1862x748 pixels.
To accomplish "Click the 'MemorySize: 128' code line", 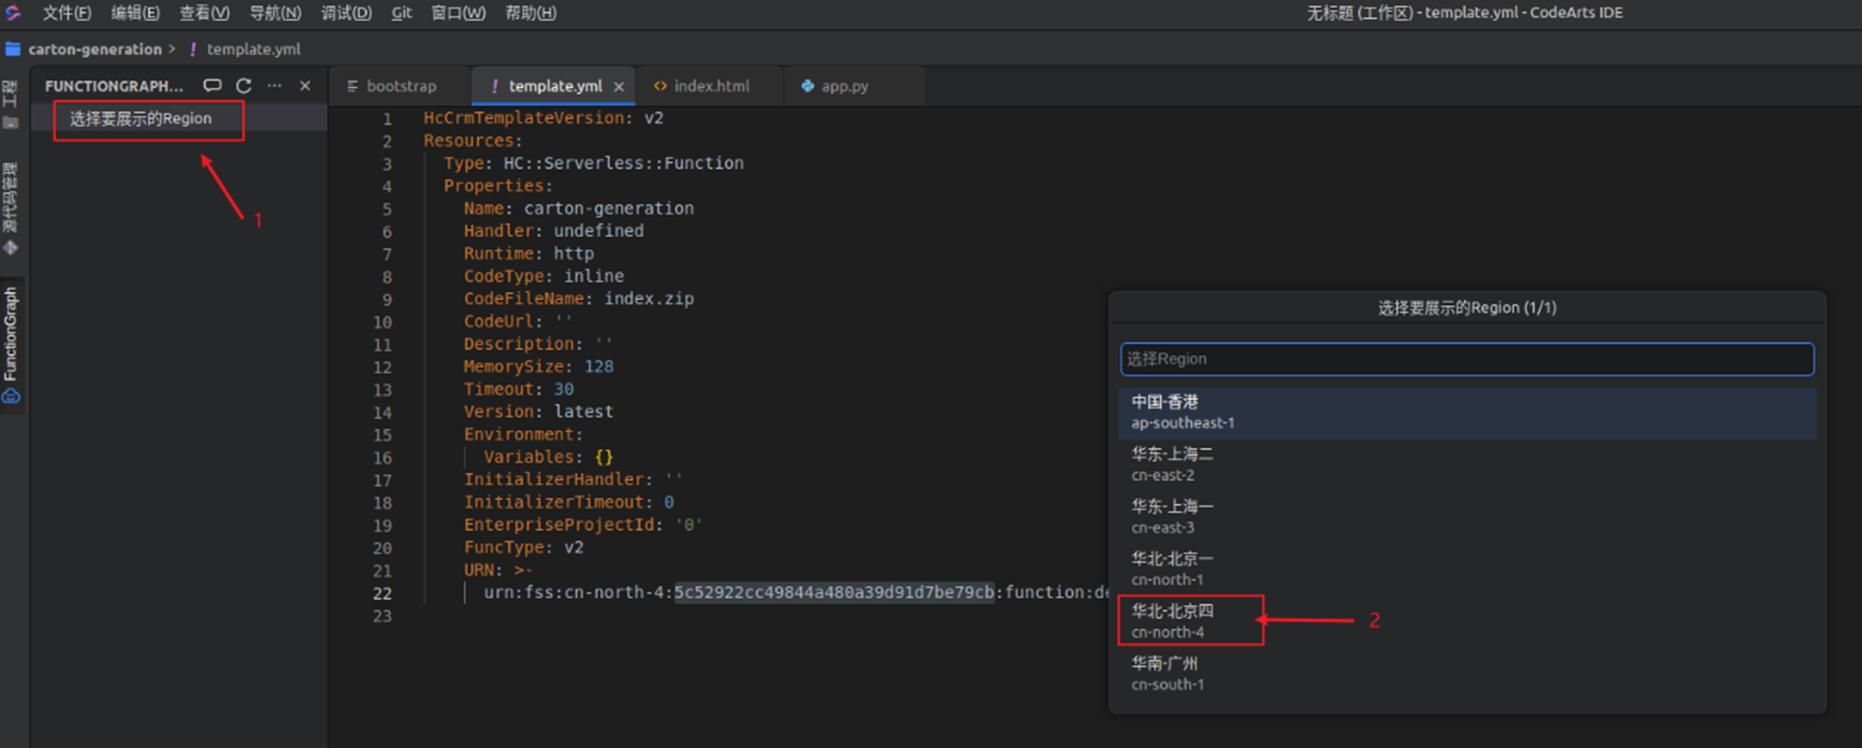I will pyautogui.click(x=538, y=367).
